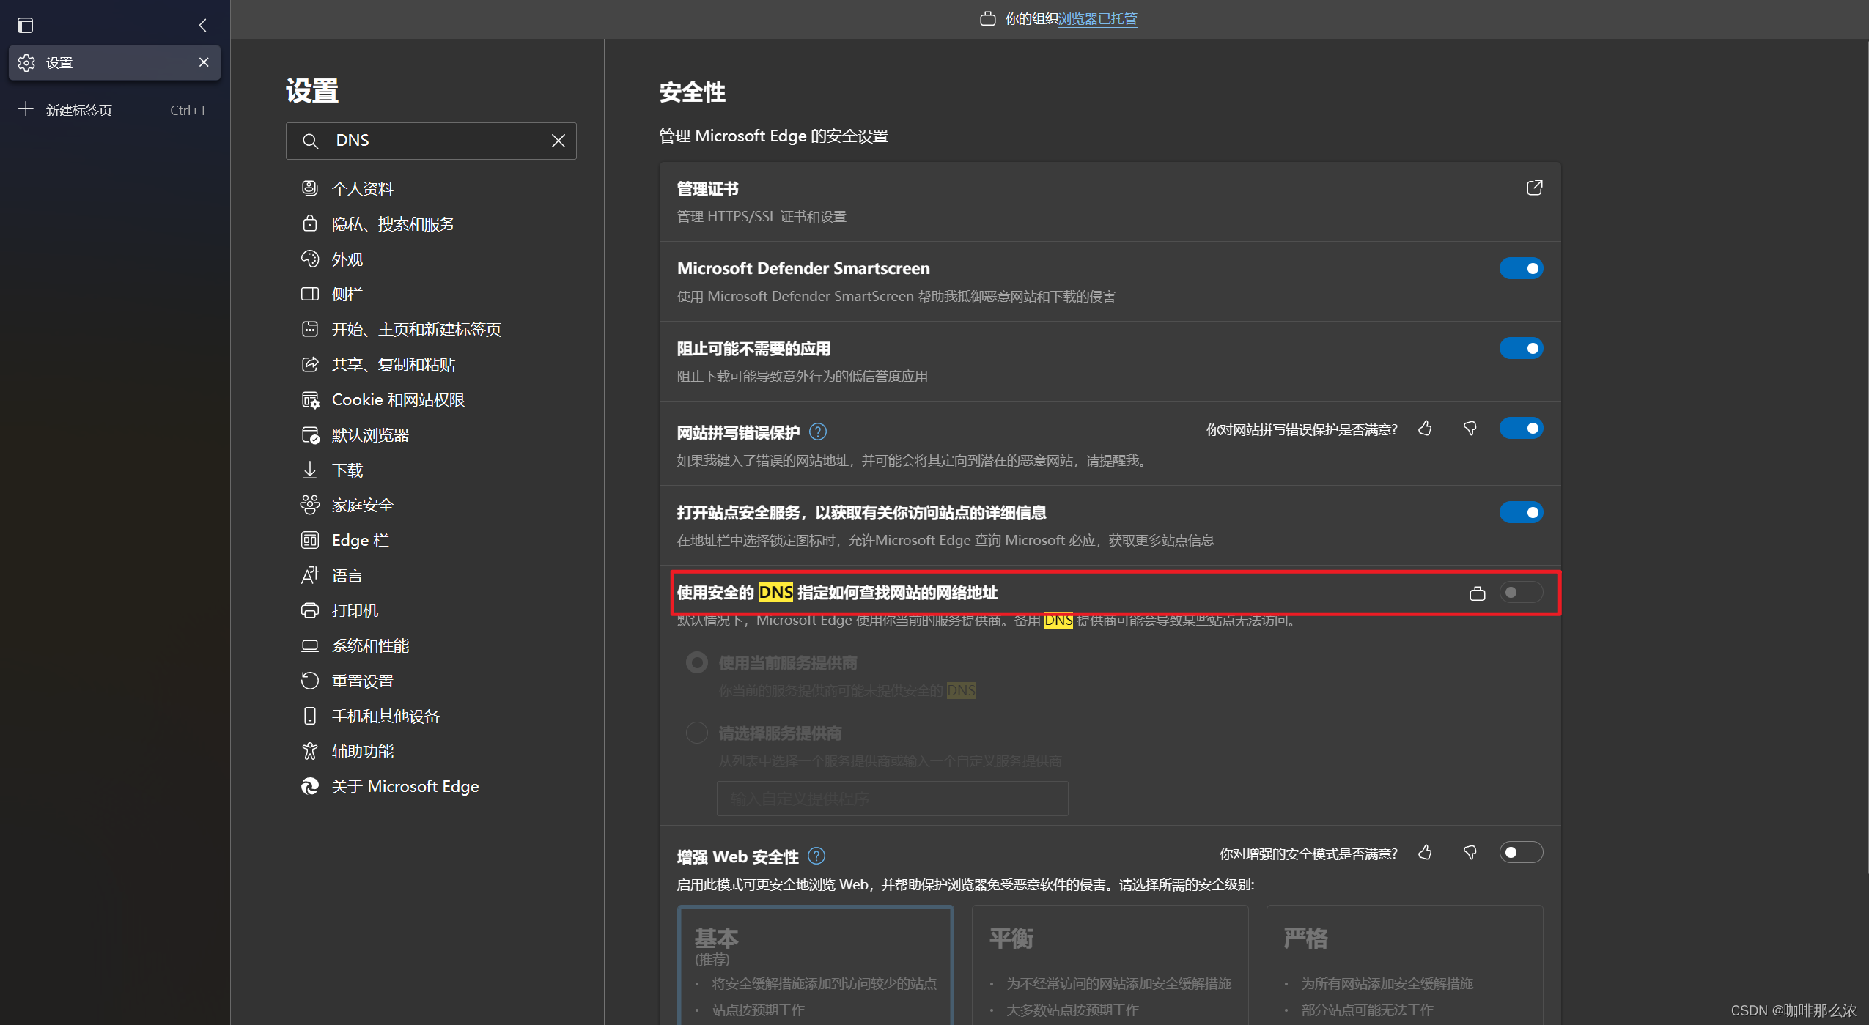1869x1025 pixels.
Task: Open the 浏览器已托管 link
Action: (x=1097, y=19)
